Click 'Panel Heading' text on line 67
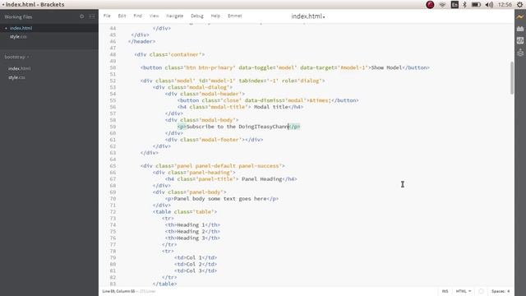 (x=262, y=179)
